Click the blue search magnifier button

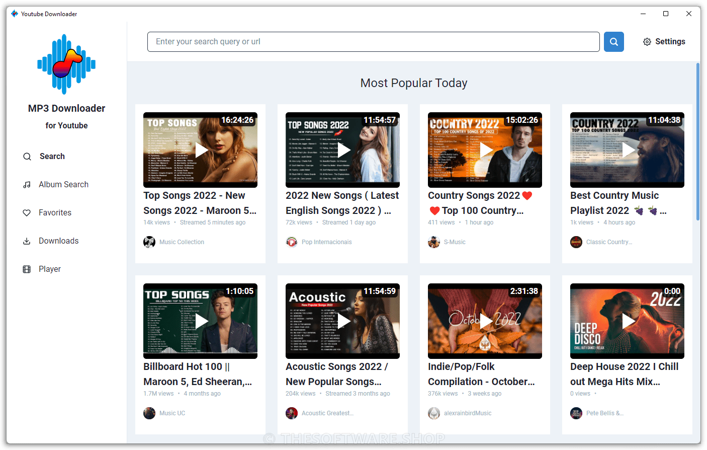pyautogui.click(x=613, y=42)
